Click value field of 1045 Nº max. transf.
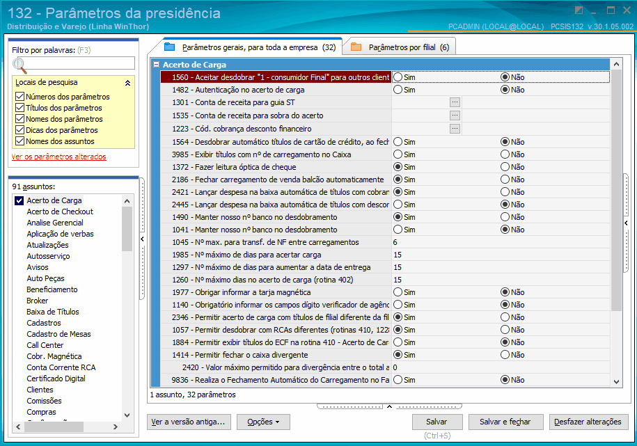The height and width of the screenshot is (446, 637). 501,242
